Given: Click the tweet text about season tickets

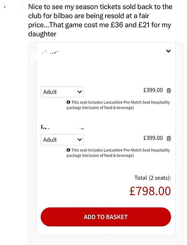Looking at the screenshot, I should (x=100, y=21).
